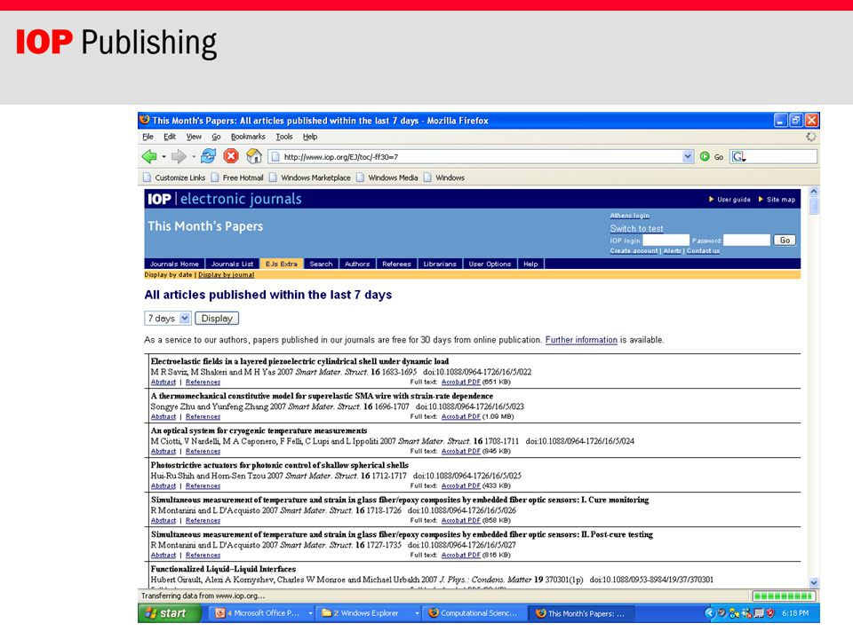Open the Google search engine icon

point(738,157)
